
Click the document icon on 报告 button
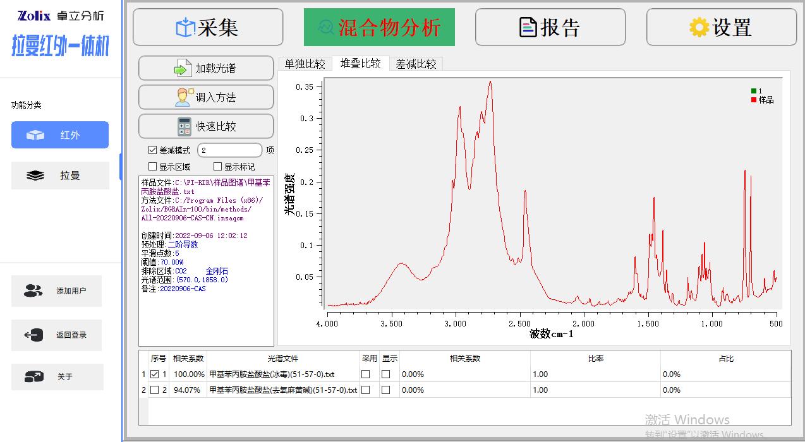click(528, 28)
